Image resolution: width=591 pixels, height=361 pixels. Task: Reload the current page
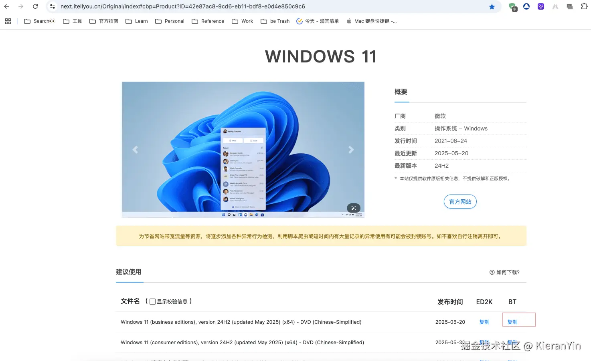point(35,6)
